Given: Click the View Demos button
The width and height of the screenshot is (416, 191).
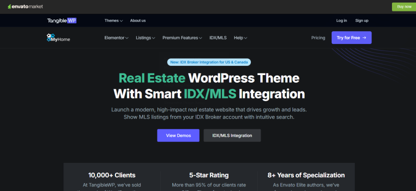Looking at the screenshot, I should (x=178, y=135).
